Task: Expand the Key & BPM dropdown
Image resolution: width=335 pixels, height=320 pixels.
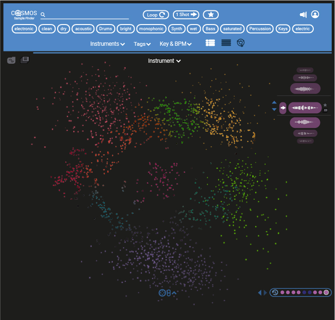Action: click(176, 44)
